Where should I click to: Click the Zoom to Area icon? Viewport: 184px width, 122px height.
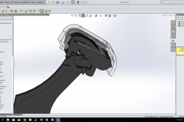coord(76,16)
